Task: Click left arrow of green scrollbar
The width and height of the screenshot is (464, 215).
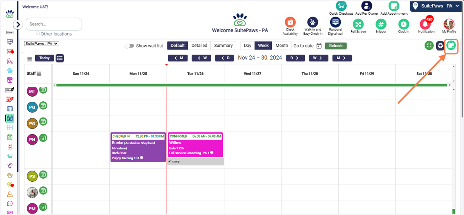Action: pyautogui.click(x=55, y=85)
